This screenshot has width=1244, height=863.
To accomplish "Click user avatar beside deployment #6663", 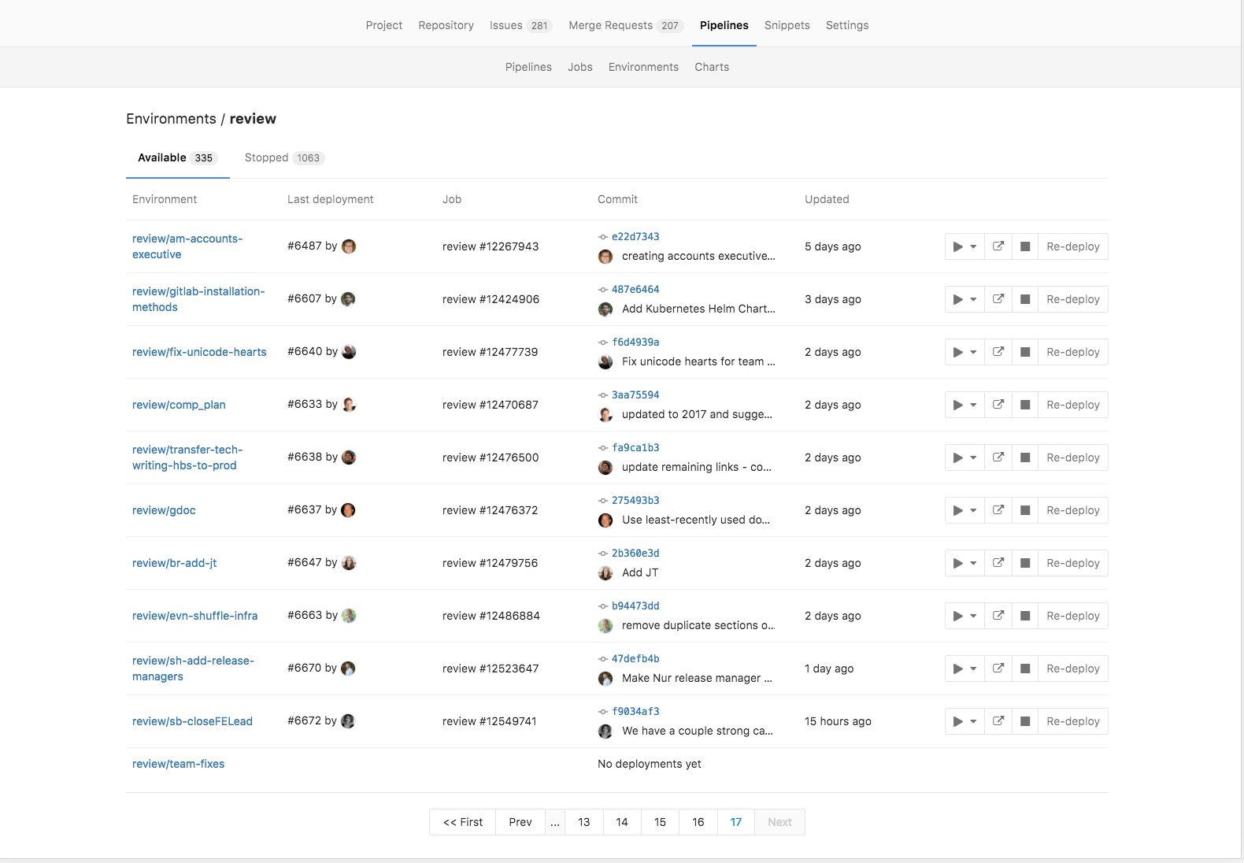I will 349,616.
